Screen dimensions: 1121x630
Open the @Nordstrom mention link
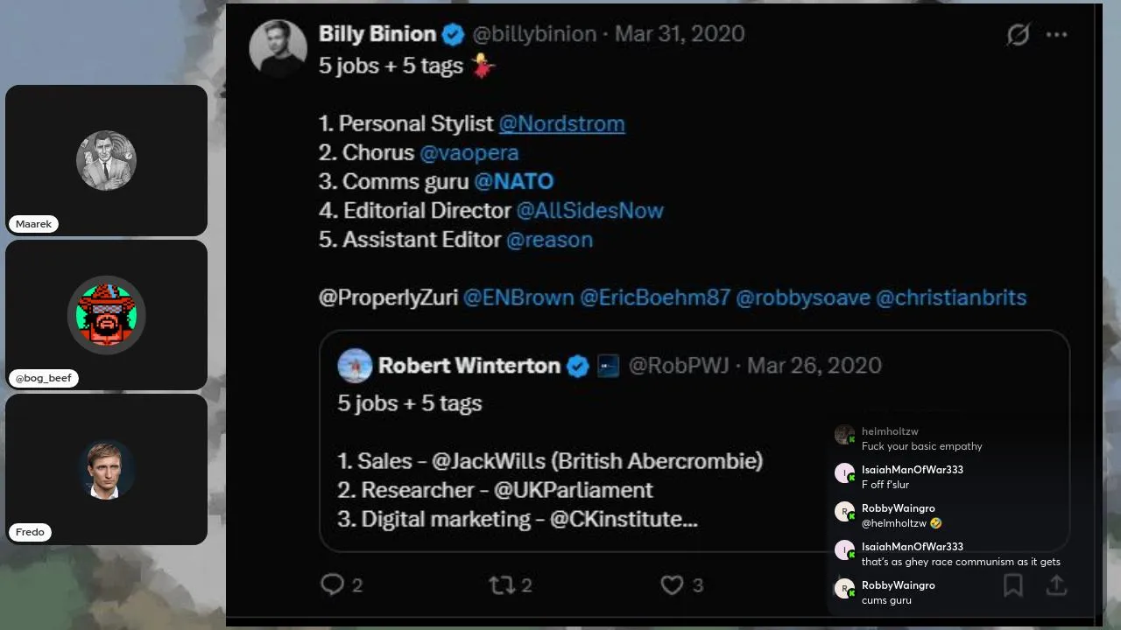561,124
